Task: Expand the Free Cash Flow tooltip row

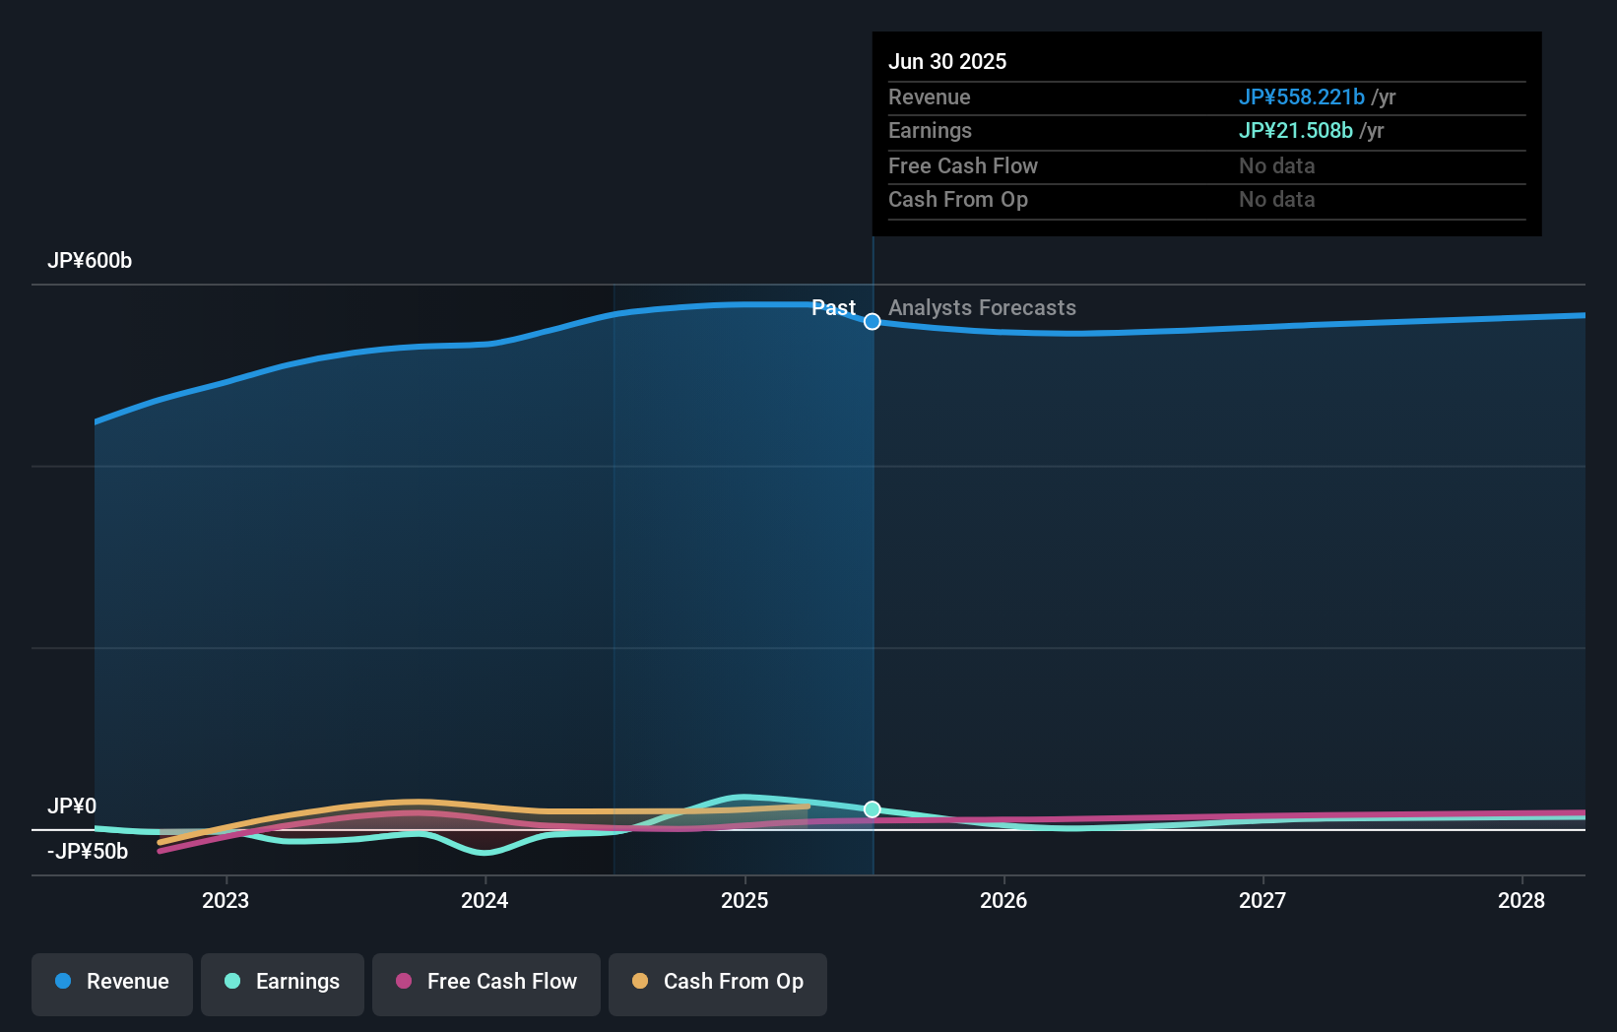Action: tap(962, 165)
